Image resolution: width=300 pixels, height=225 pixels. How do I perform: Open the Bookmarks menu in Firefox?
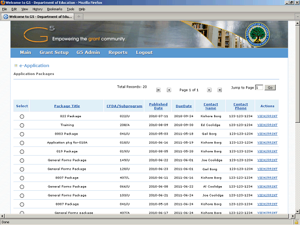point(54,9)
